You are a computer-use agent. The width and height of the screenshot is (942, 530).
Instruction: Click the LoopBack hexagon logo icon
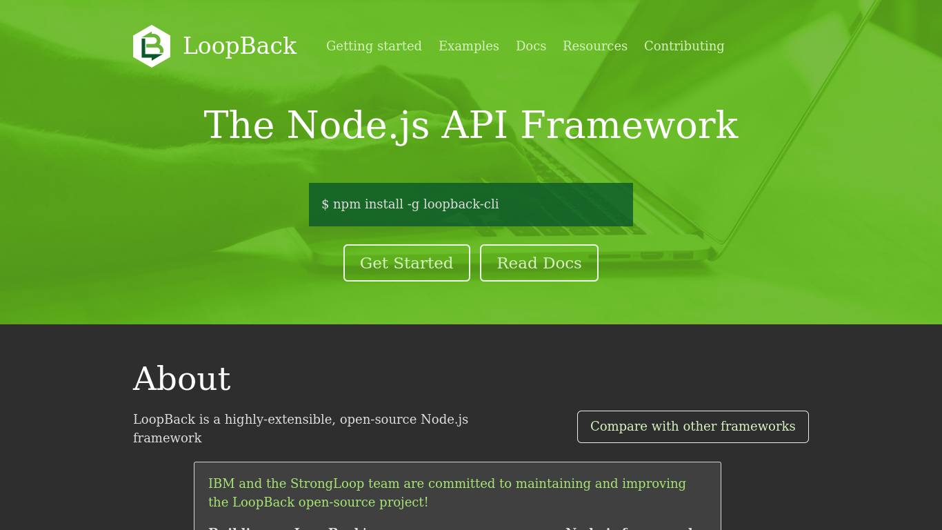click(152, 46)
